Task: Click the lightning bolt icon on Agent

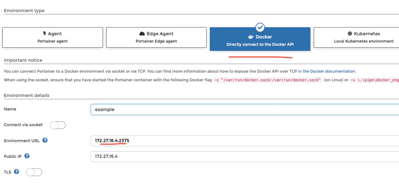Action: click(45, 34)
